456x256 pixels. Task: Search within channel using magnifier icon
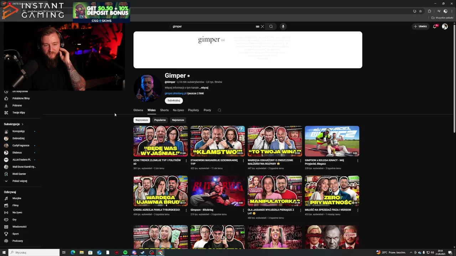[x=219, y=110]
